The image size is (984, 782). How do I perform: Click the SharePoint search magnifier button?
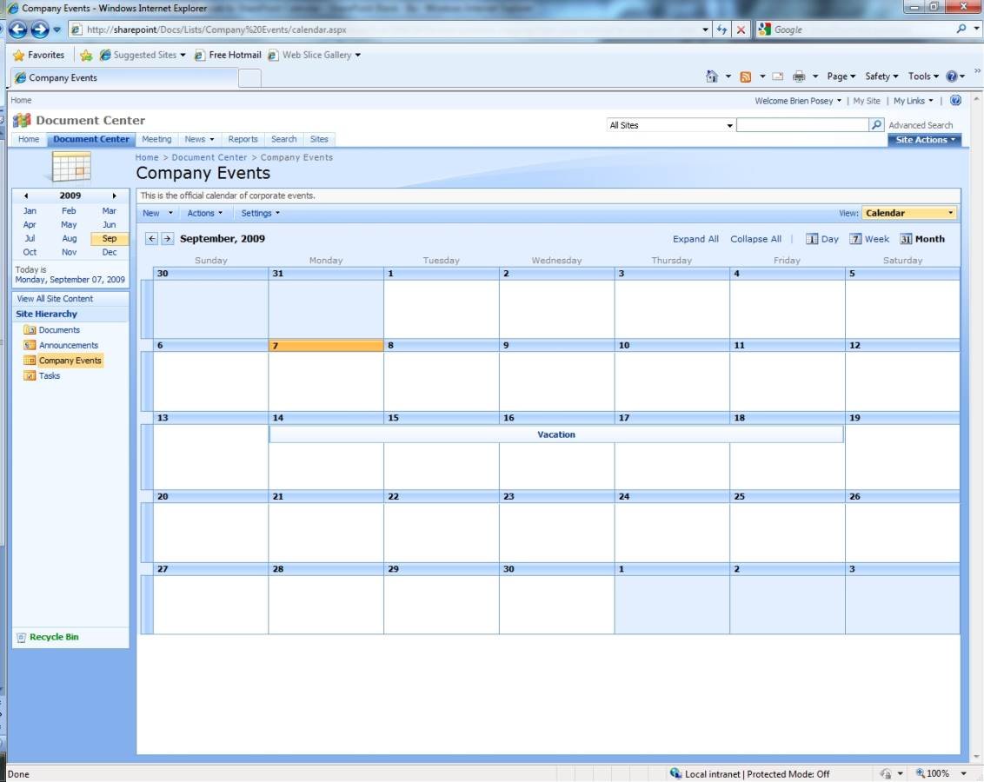click(877, 125)
